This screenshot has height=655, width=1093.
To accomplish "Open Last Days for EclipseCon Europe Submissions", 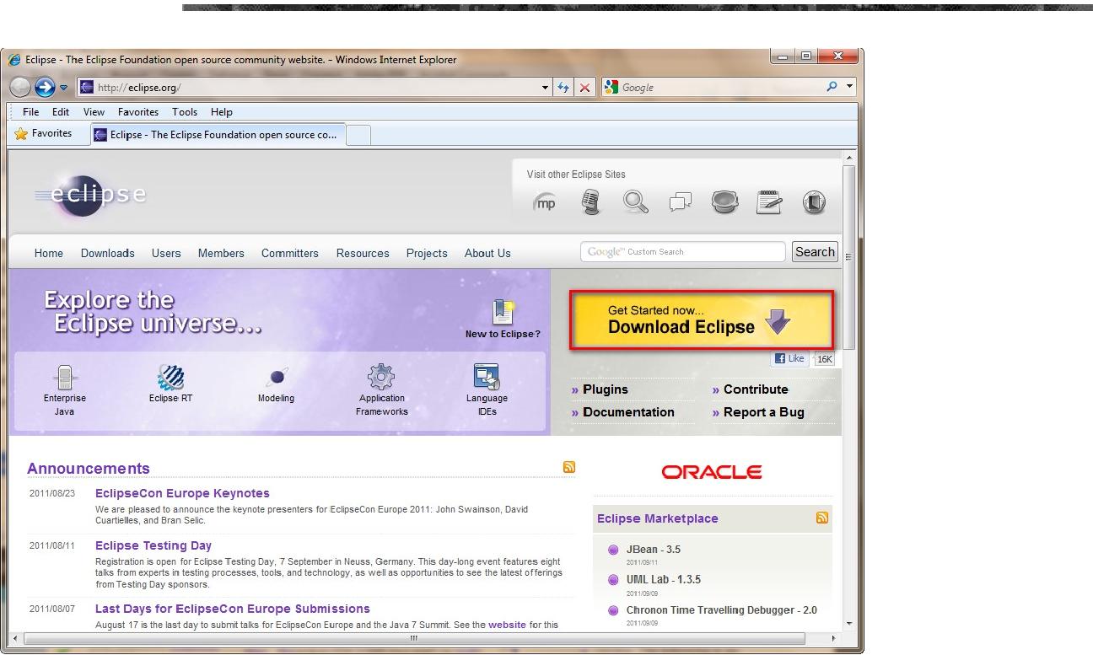I will pos(233,609).
